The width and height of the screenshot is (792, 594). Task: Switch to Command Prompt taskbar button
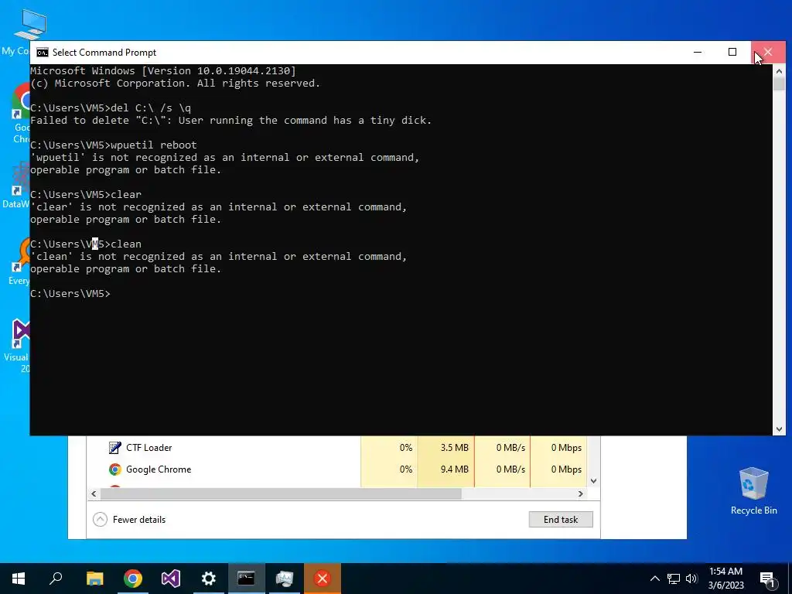(247, 579)
